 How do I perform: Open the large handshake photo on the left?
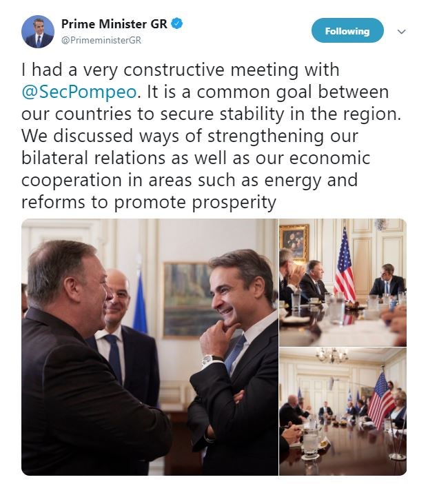148,347
